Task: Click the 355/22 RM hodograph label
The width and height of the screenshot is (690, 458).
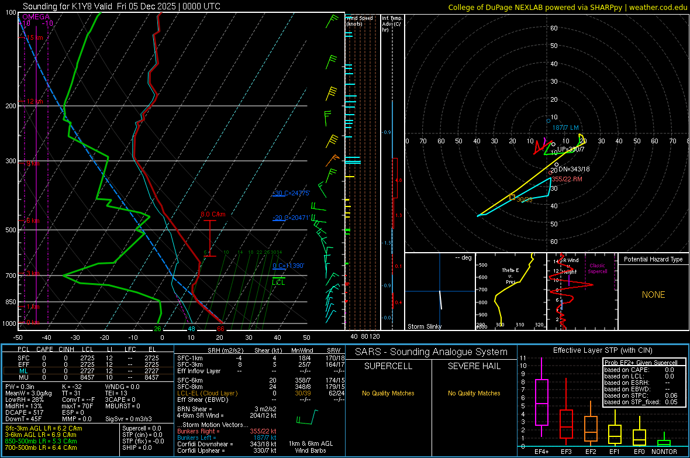Action: tap(567, 179)
